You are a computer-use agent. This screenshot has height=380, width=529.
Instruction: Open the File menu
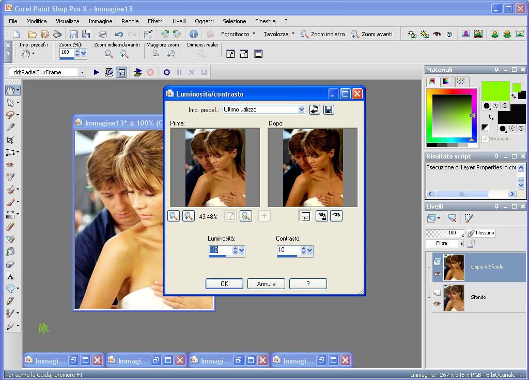pyautogui.click(x=13, y=21)
